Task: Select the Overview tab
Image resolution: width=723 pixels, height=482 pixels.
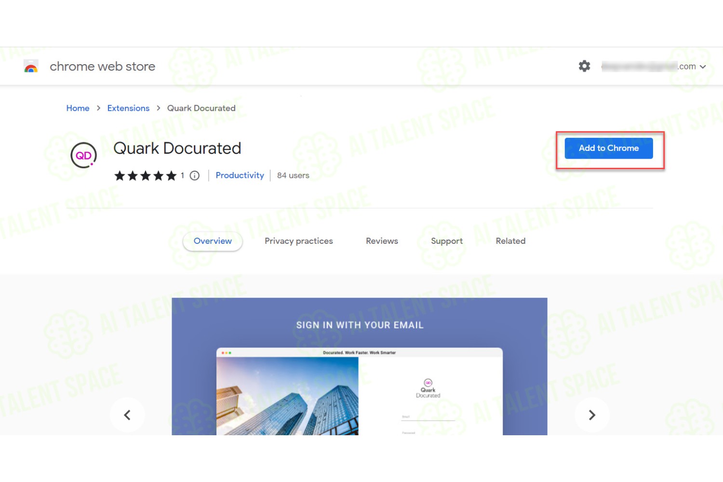Action: click(x=213, y=241)
